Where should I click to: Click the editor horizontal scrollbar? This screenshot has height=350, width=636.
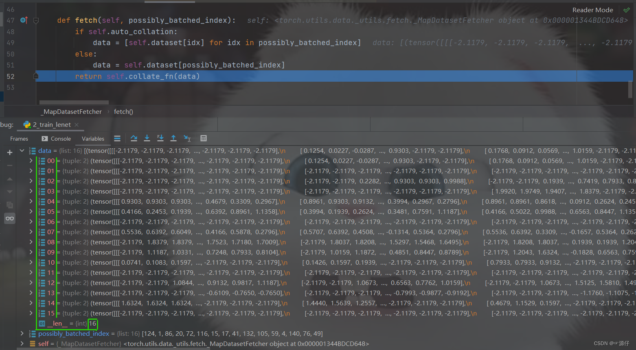[74, 102]
